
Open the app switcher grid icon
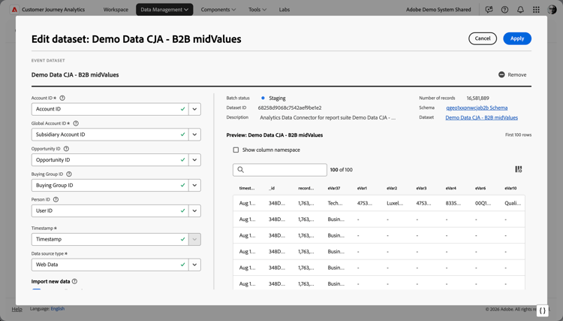click(536, 10)
